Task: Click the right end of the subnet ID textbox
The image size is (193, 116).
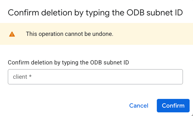Action: pyautogui.click(x=177, y=77)
